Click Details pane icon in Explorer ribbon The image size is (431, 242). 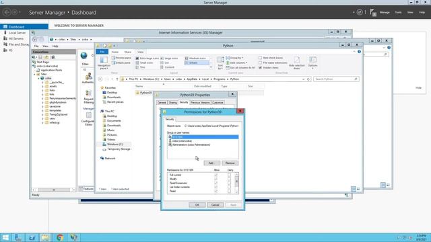tap(113, 63)
